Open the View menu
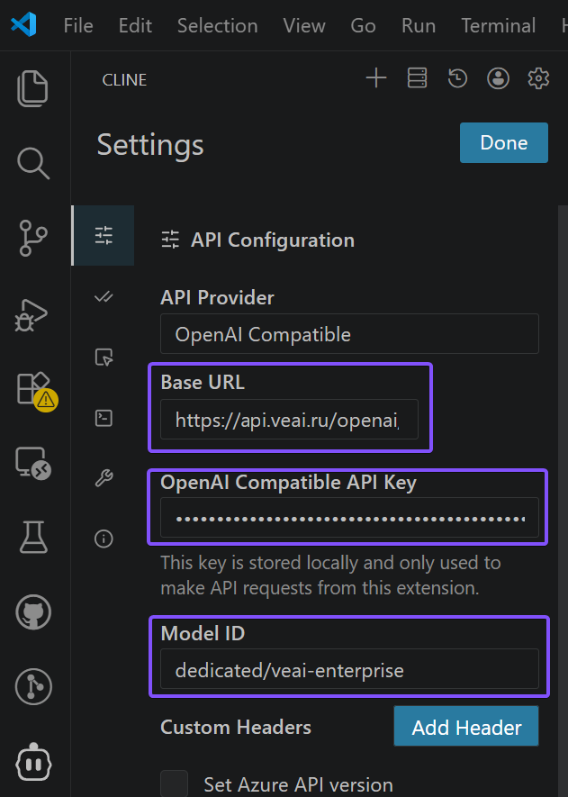The image size is (568, 797). (x=304, y=25)
